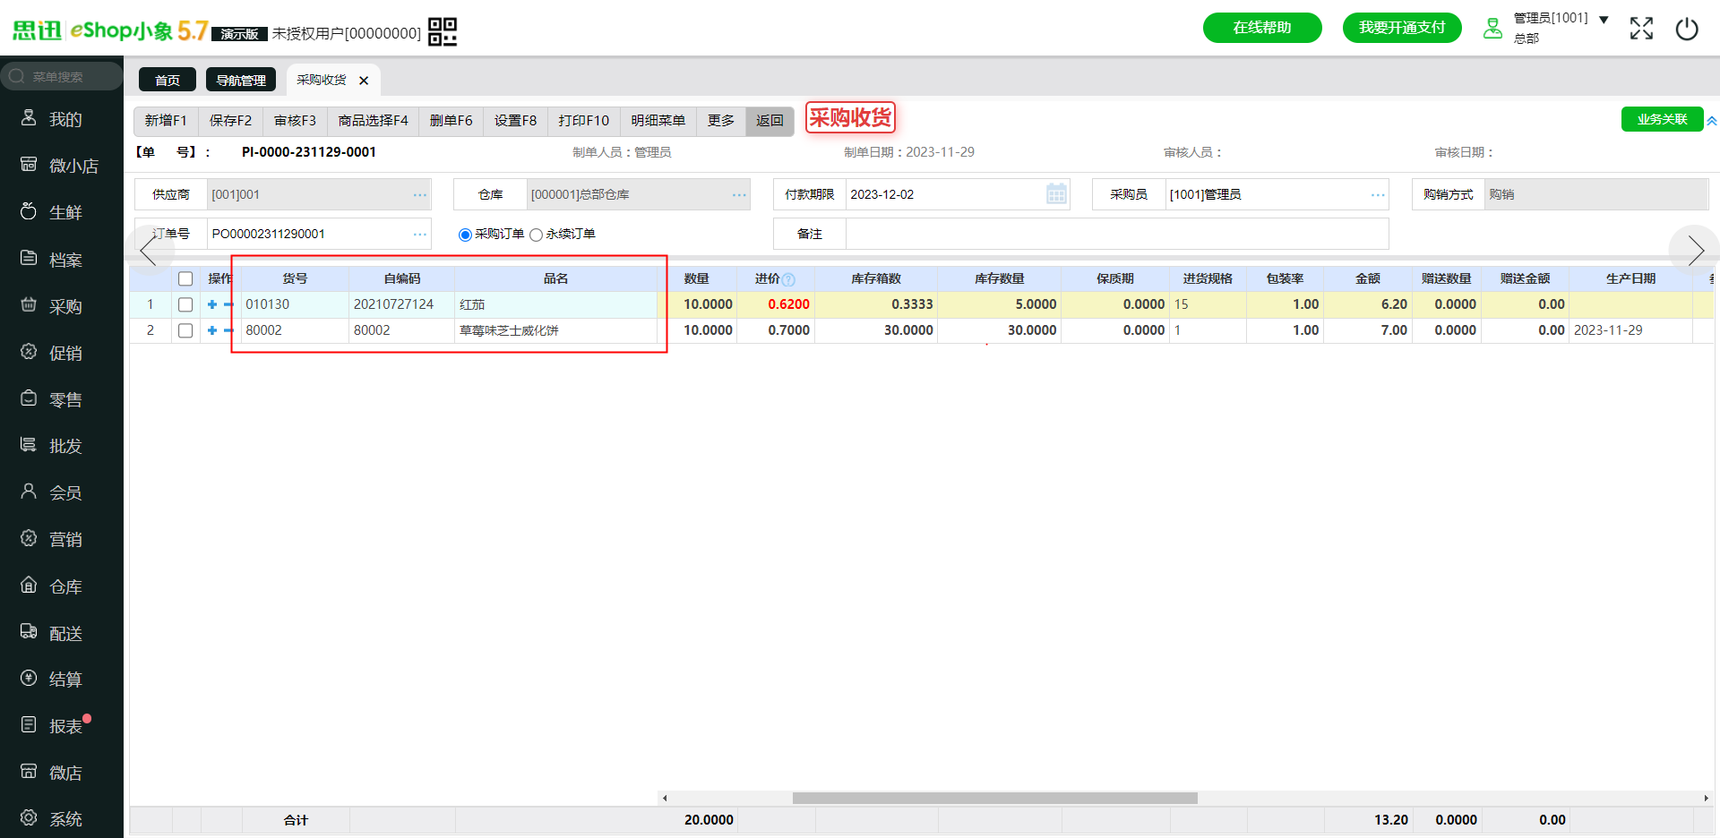Open 营销 sidebar section
Image resolution: width=1720 pixels, height=838 pixels.
[62, 539]
